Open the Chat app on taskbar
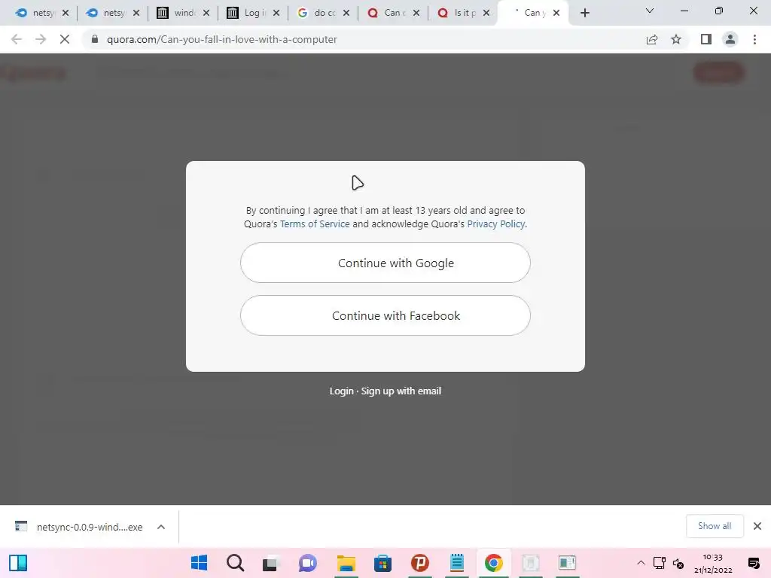 coord(308,563)
